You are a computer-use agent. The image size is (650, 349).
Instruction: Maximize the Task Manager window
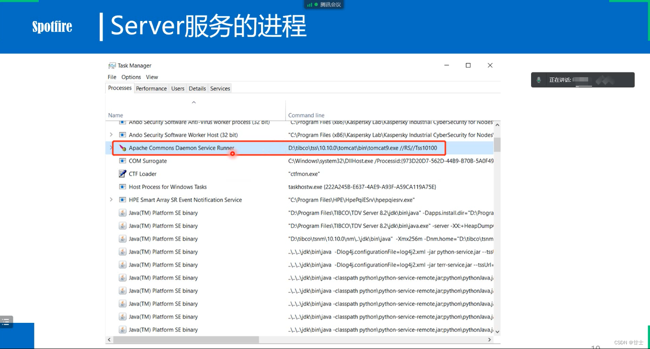468,65
